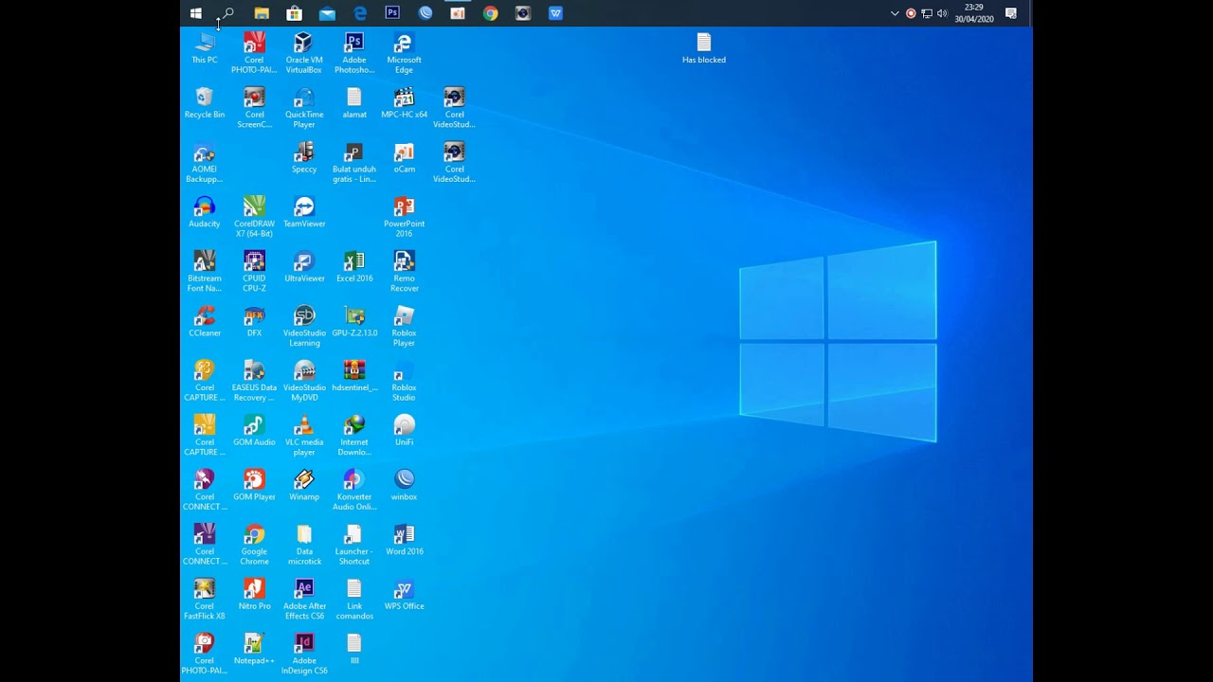Select QuickTime Player desktop icon
This screenshot has width=1213, height=682.
click(304, 108)
